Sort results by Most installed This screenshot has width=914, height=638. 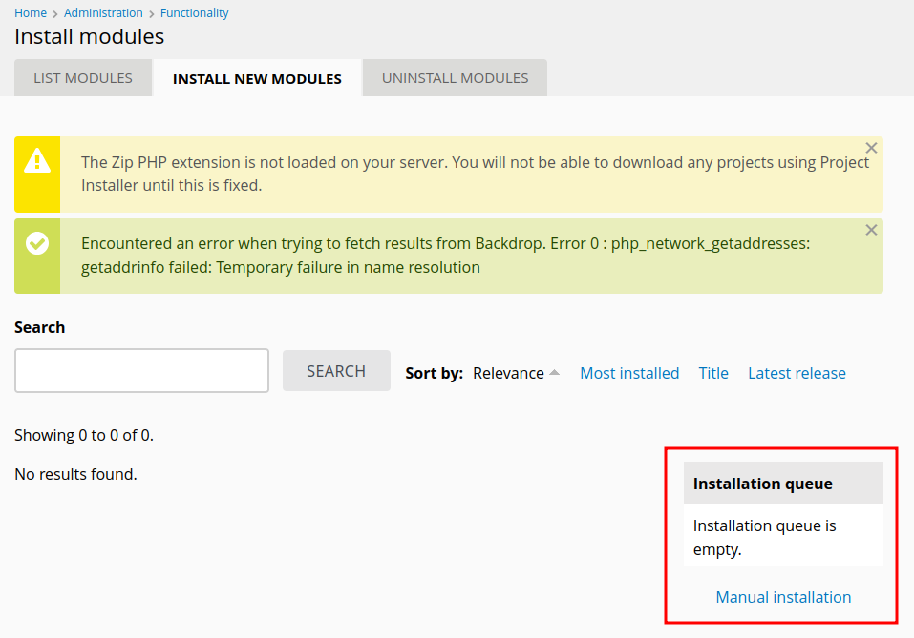pos(629,373)
